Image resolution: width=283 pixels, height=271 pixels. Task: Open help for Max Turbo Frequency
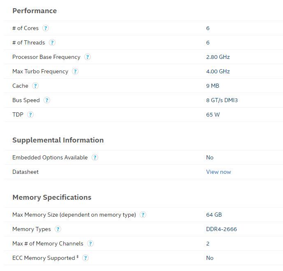(x=75, y=71)
